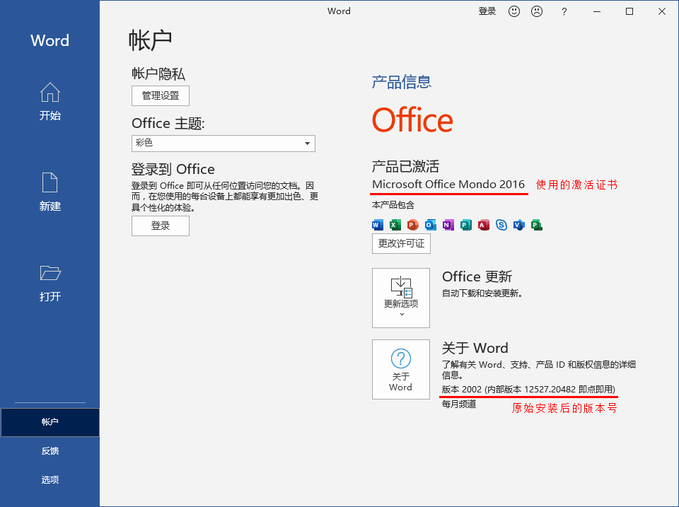This screenshot has height=507, width=679.
Task: Click the 新建 new document icon
Action: coord(50,182)
